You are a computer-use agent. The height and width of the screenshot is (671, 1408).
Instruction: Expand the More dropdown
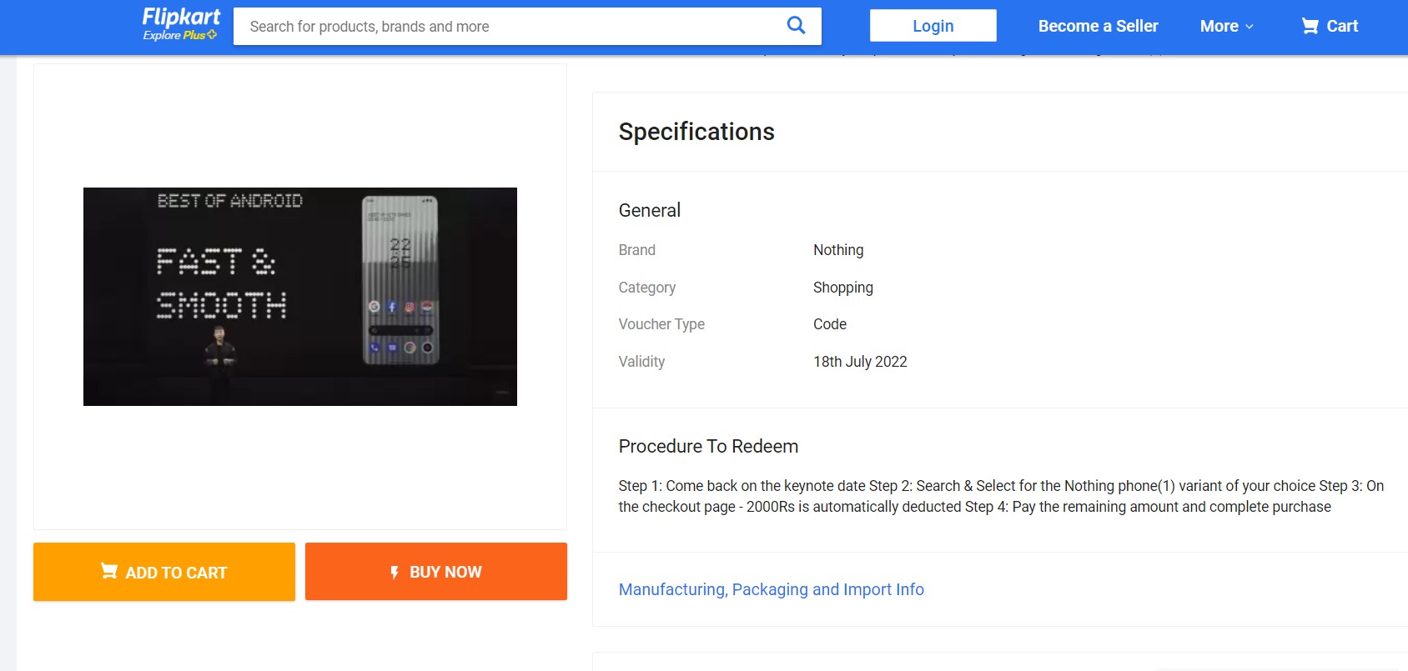(x=1227, y=26)
